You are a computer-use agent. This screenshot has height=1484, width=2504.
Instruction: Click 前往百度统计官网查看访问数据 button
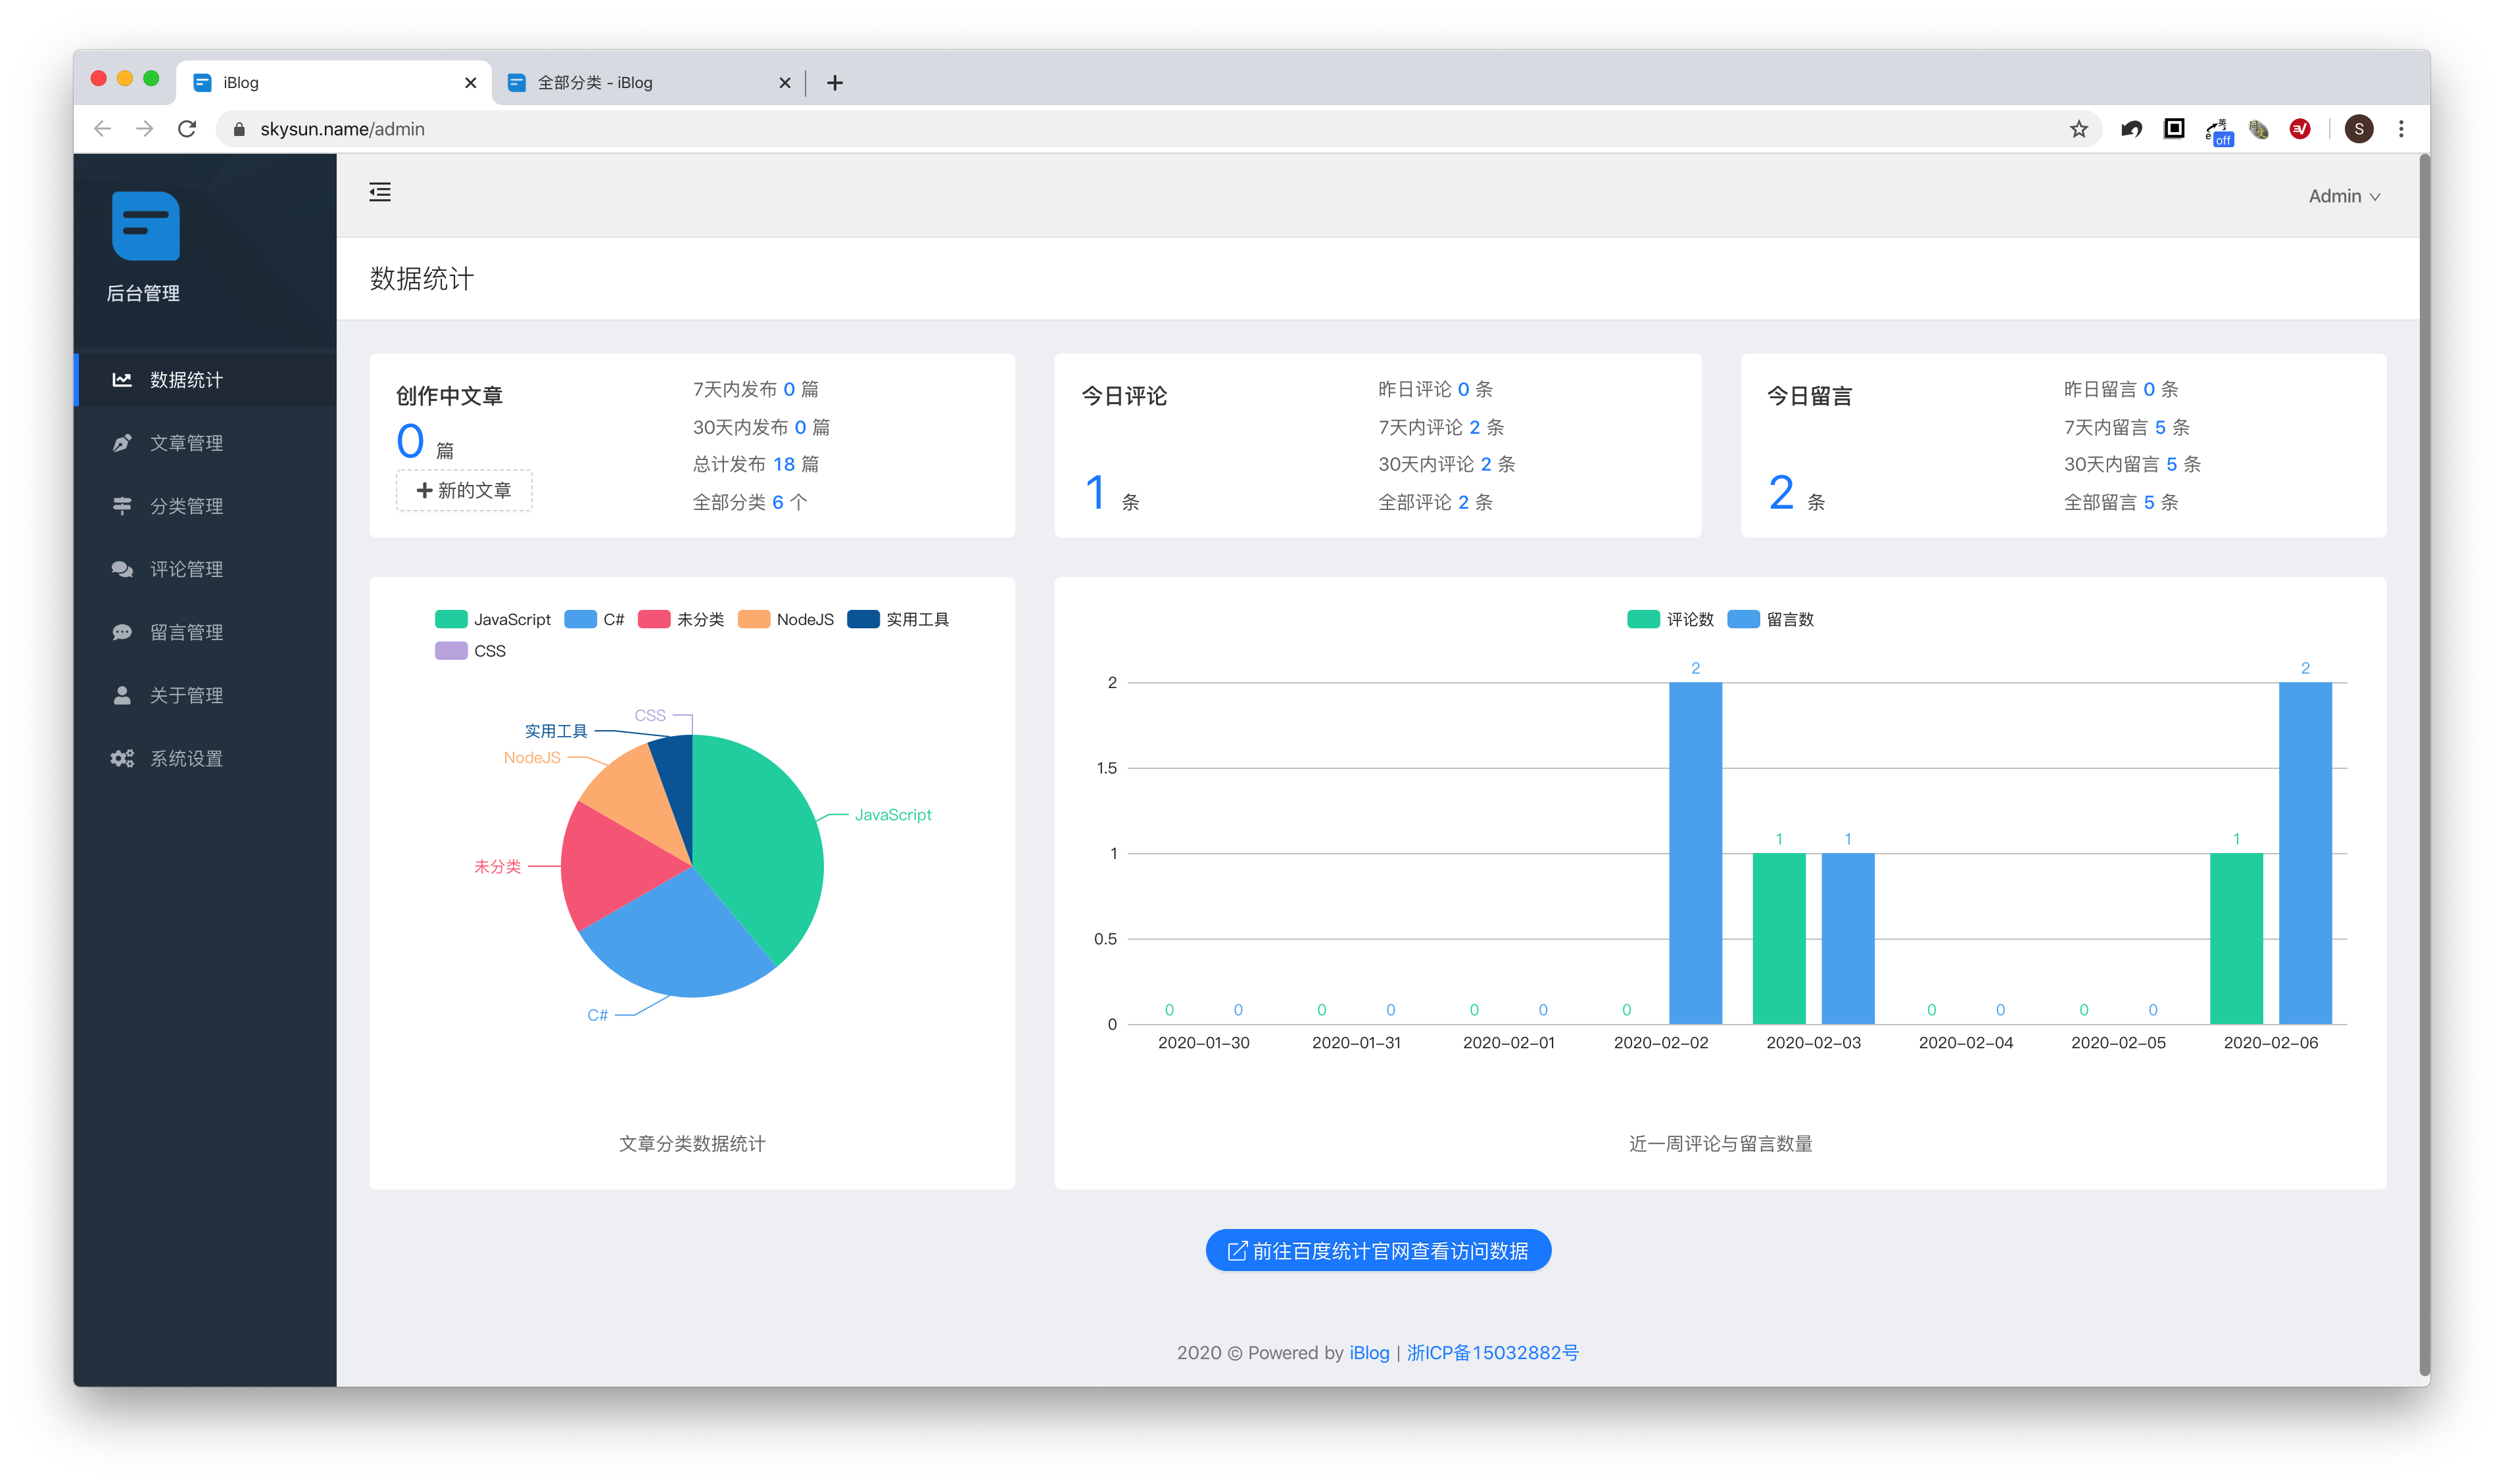(1378, 1250)
